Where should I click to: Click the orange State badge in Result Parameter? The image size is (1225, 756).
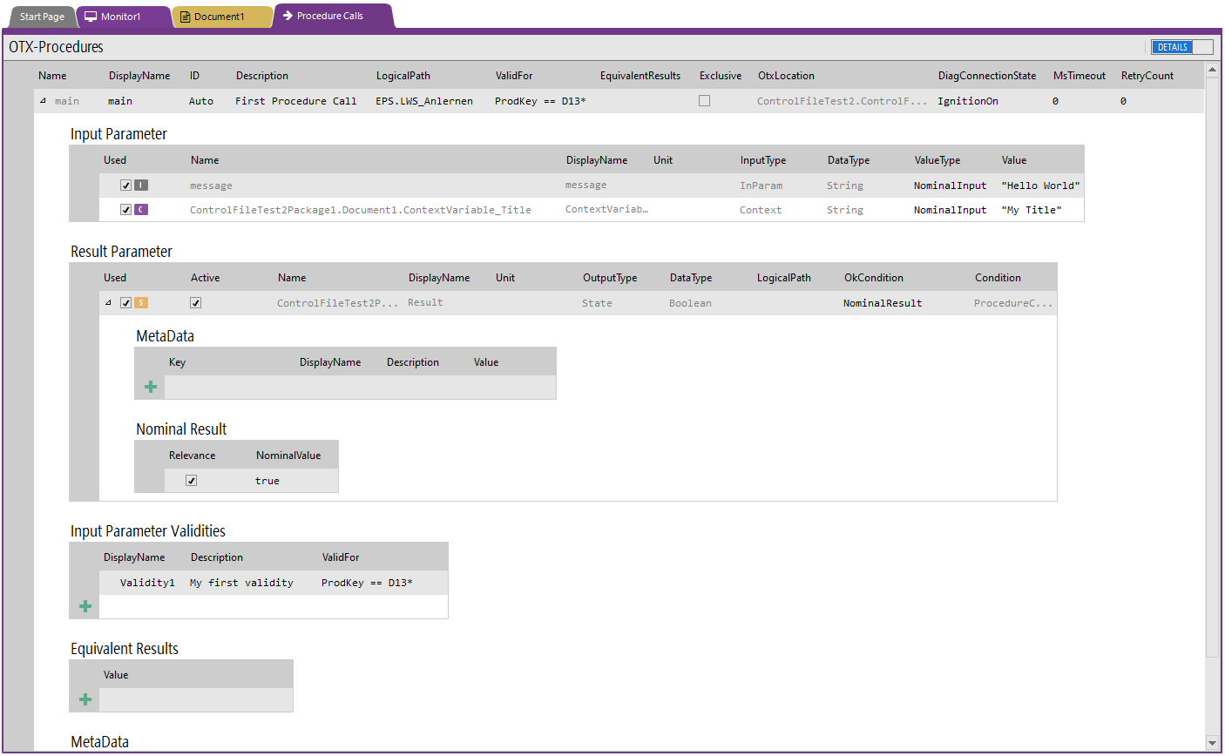[143, 302]
